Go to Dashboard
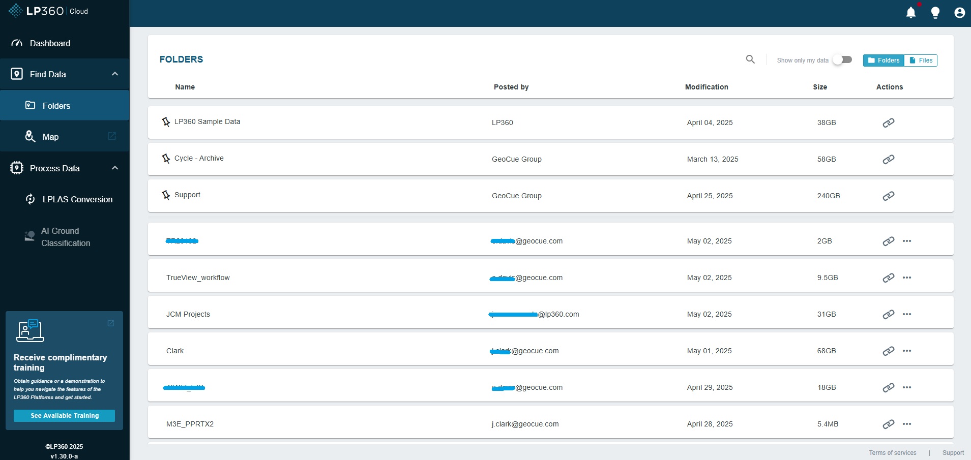 click(x=65, y=43)
